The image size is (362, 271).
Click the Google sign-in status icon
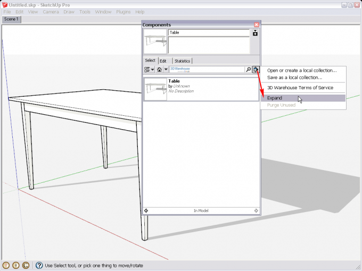click(26, 266)
